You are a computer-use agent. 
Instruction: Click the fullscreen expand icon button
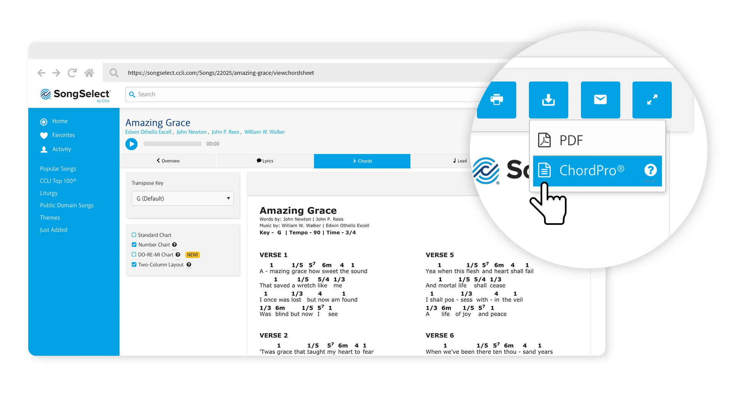tap(652, 100)
